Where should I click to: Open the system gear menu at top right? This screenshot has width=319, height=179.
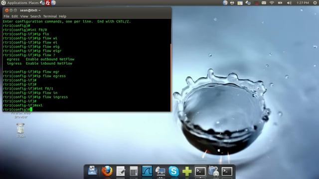[315, 3]
